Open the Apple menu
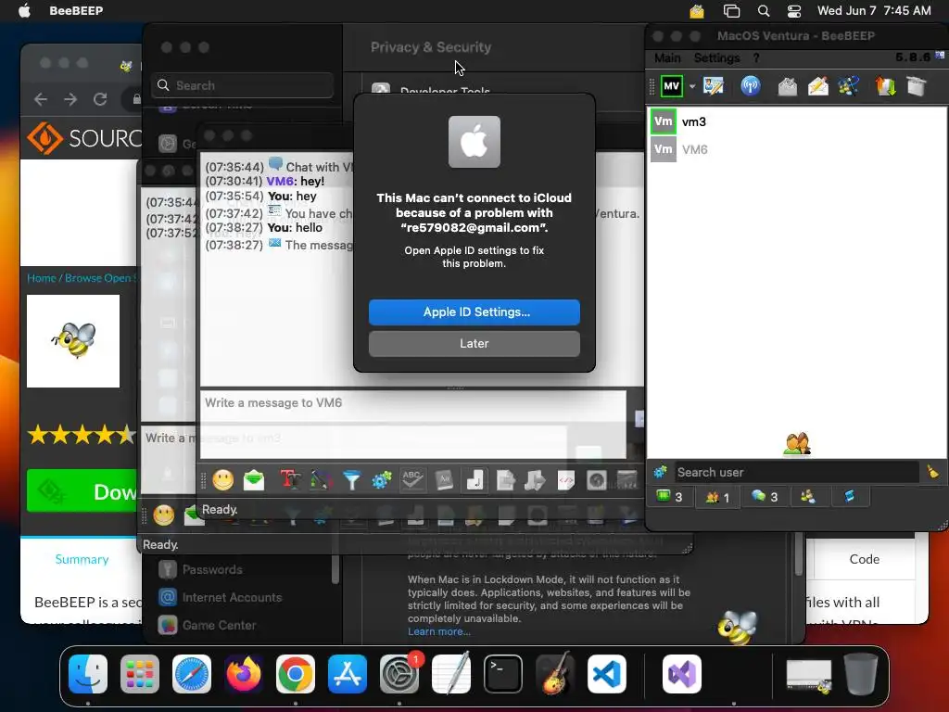Image resolution: width=949 pixels, height=712 pixels. (x=24, y=11)
